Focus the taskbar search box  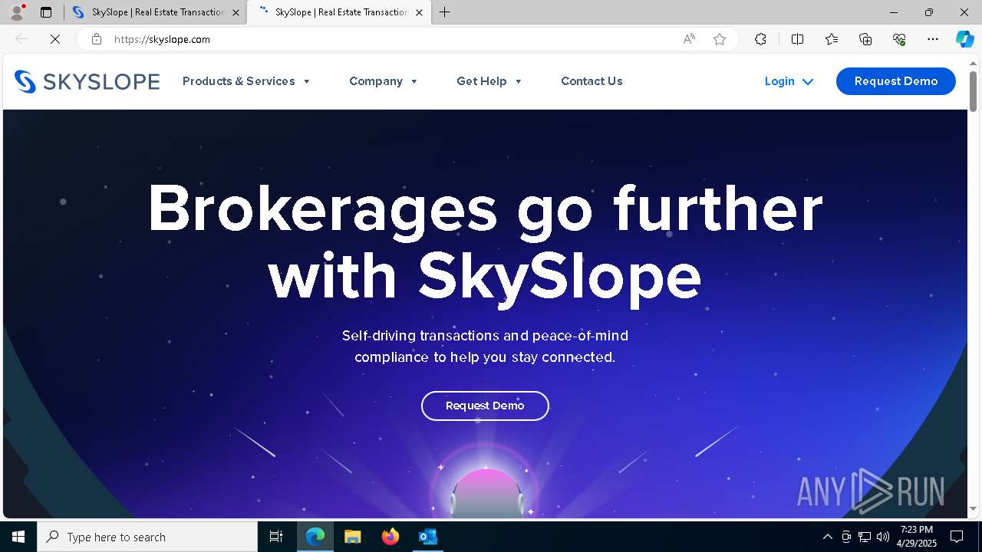pos(147,537)
